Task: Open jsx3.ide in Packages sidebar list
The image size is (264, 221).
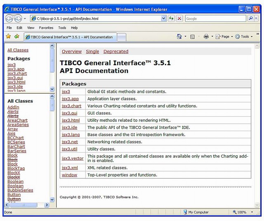Action: 15,87
